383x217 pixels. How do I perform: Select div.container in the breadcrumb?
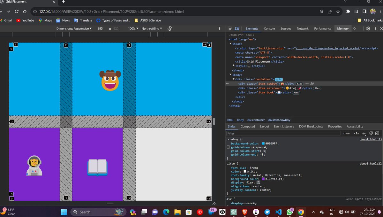(x=256, y=120)
